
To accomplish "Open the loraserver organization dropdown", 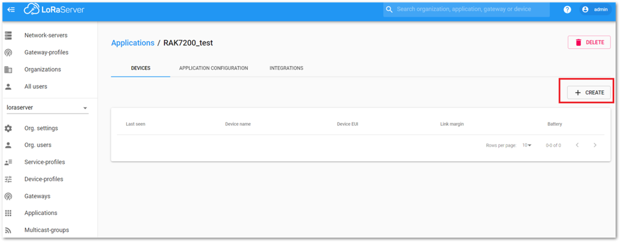I will (x=48, y=108).
